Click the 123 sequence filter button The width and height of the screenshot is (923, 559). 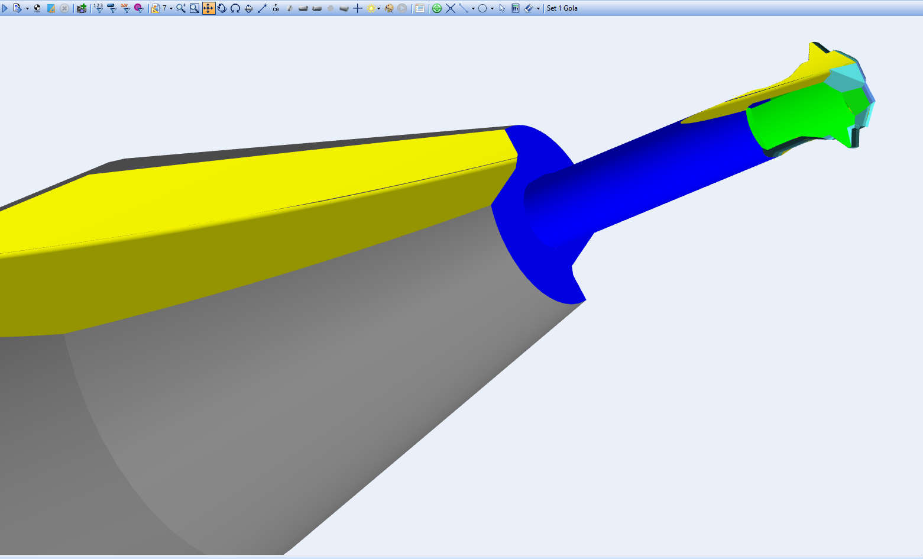tap(98, 8)
